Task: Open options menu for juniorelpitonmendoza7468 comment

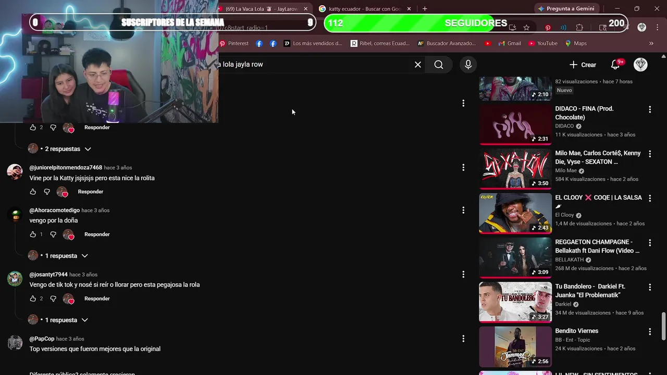Action: pyautogui.click(x=463, y=168)
